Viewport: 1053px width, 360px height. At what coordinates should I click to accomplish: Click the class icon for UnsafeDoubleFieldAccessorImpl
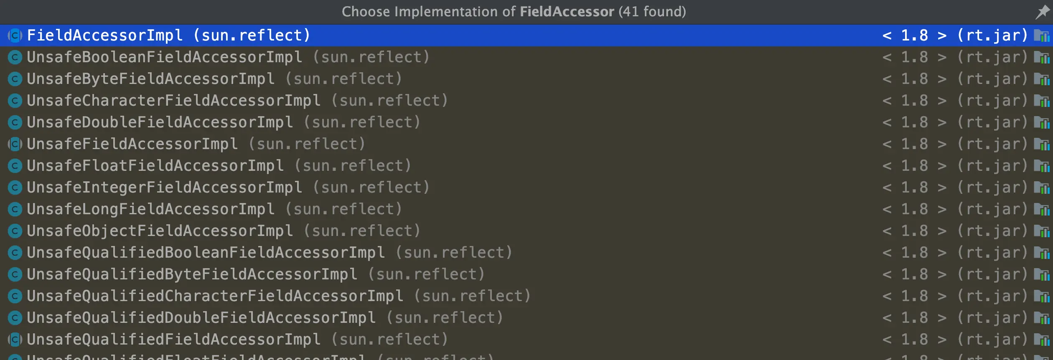point(15,122)
